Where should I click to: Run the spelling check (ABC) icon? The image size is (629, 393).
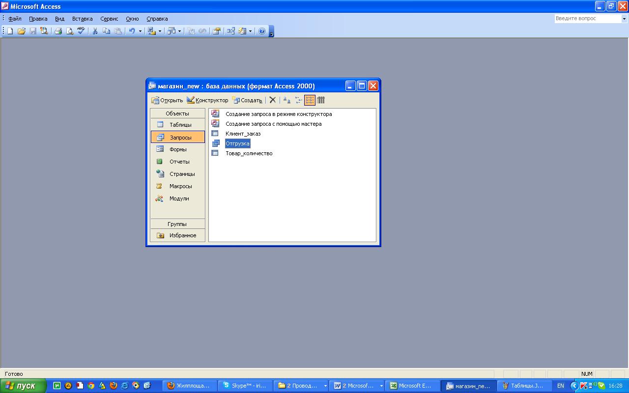click(x=81, y=31)
